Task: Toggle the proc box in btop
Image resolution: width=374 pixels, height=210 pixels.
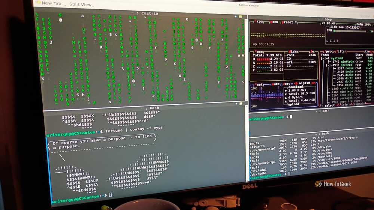Action: [329, 51]
